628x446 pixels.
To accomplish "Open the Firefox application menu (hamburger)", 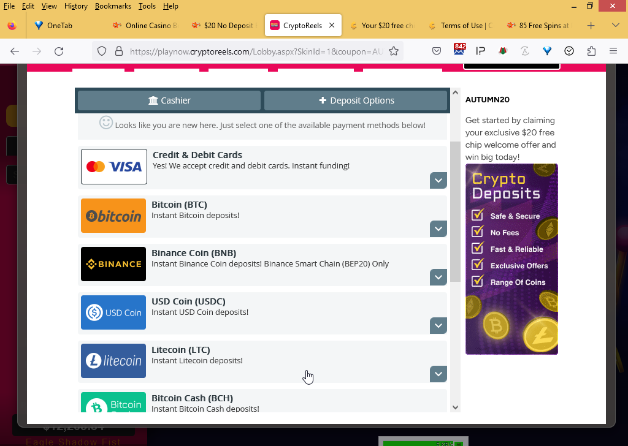I will (613, 51).
